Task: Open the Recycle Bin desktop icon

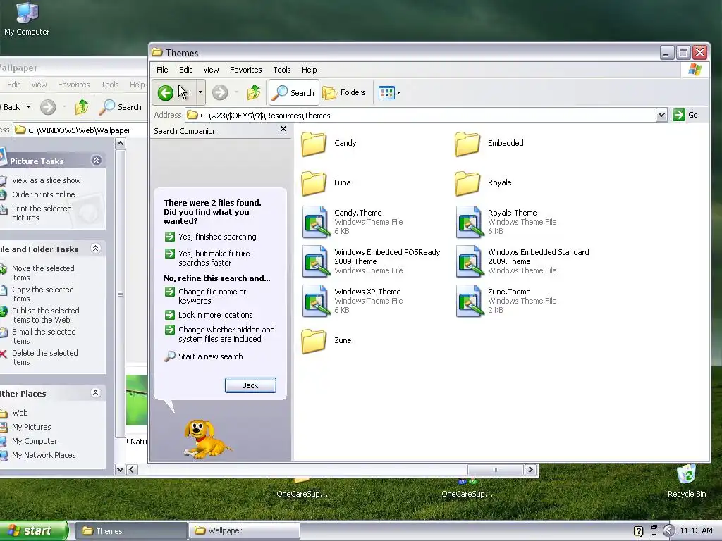Action: click(687, 481)
